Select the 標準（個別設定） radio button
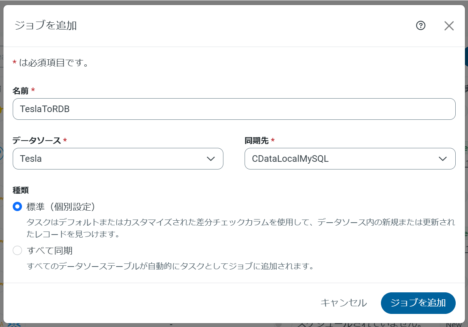The width and height of the screenshot is (468, 327). (x=17, y=207)
